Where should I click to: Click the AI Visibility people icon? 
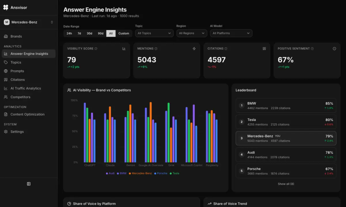[69, 90]
